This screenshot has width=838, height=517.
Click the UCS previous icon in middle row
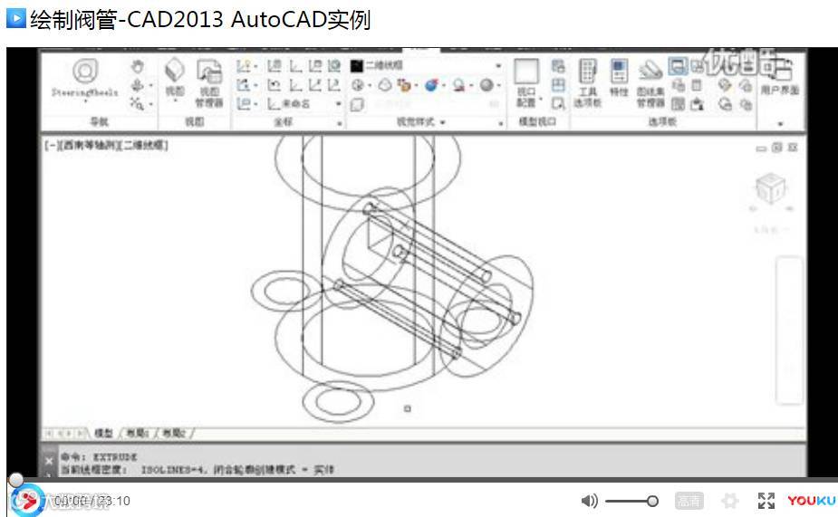(275, 85)
